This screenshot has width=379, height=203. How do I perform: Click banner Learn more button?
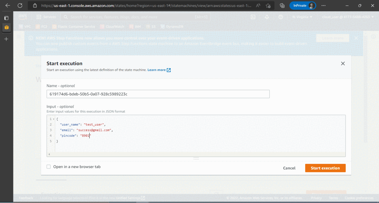pyautogui.click(x=333, y=38)
